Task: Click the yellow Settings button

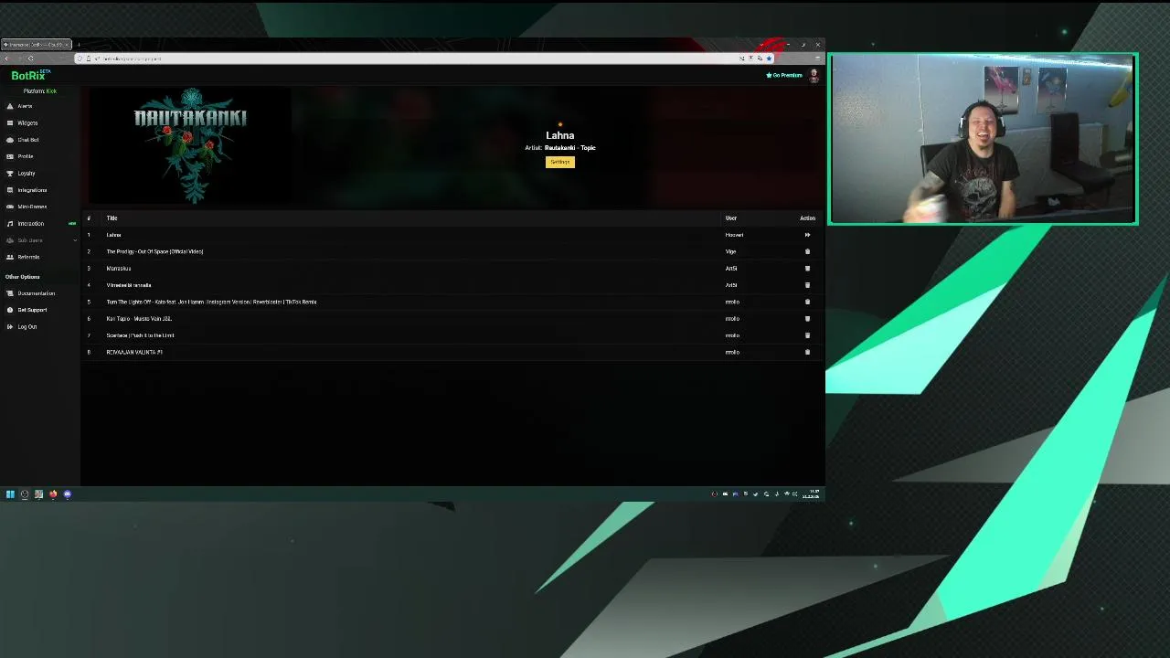Action: 560,162
